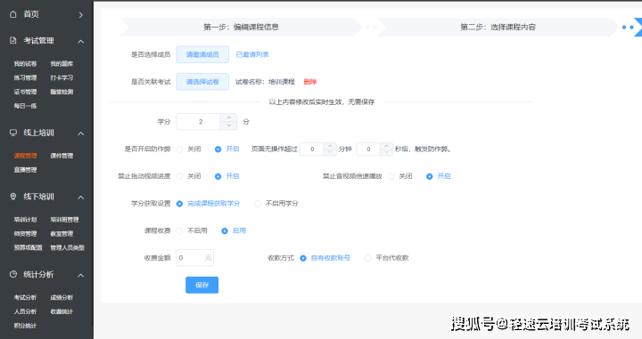Open 成绩分析 in the sidebar
This screenshot has height=339, width=642.
(x=62, y=297)
